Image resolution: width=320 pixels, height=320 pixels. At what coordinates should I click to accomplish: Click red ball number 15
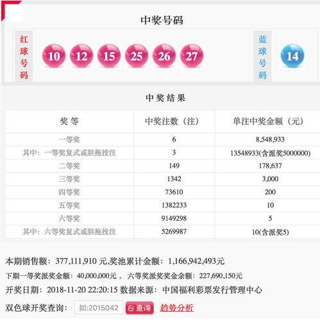(109, 56)
